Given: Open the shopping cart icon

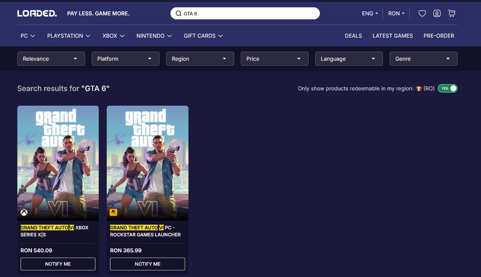Looking at the screenshot, I should (452, 13).
